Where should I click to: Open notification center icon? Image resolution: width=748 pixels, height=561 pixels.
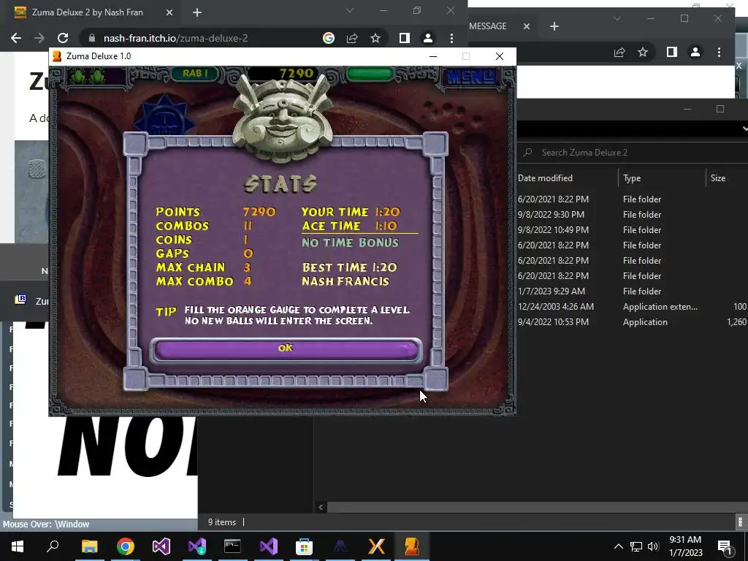[725, 546]
